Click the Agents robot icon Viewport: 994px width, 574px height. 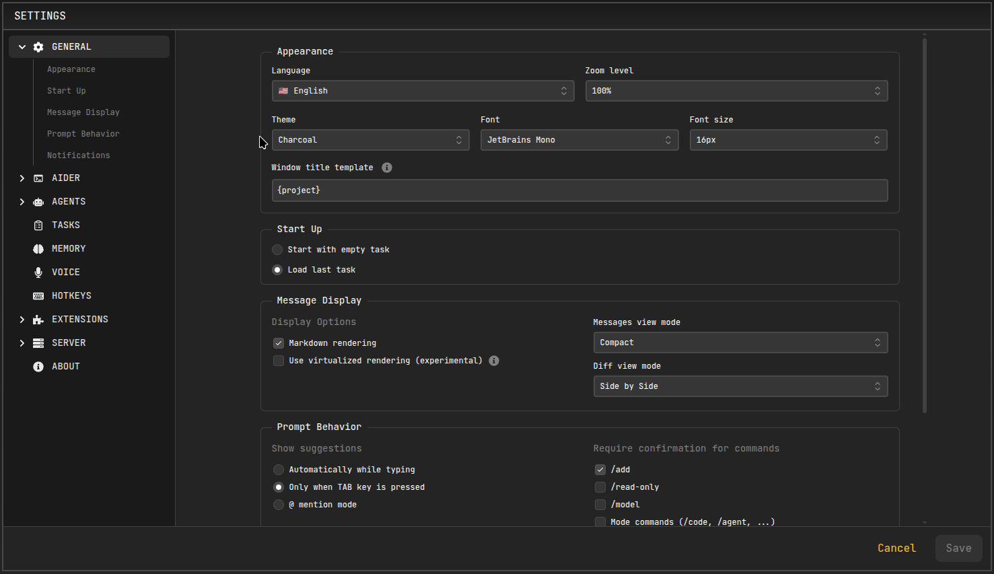38,202
